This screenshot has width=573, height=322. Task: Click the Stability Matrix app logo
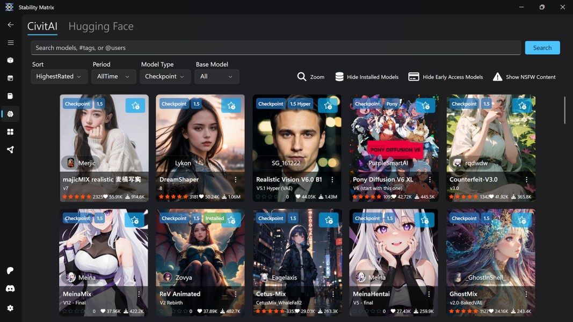point(9,7)
